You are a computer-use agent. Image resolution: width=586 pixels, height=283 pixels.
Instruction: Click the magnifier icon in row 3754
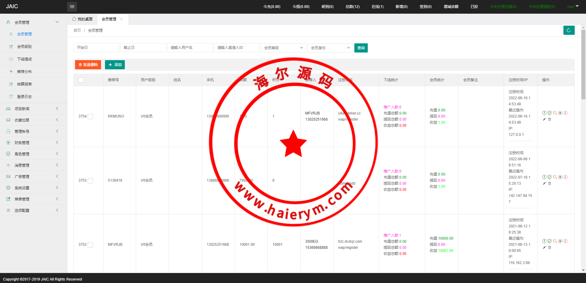[555, 113]
